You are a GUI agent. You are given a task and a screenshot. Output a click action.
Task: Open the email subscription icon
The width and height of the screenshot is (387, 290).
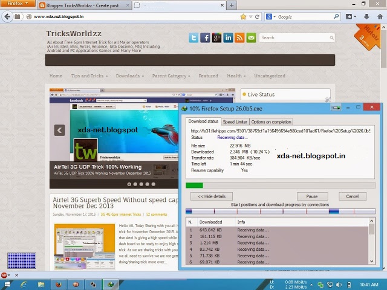point(251,38)
